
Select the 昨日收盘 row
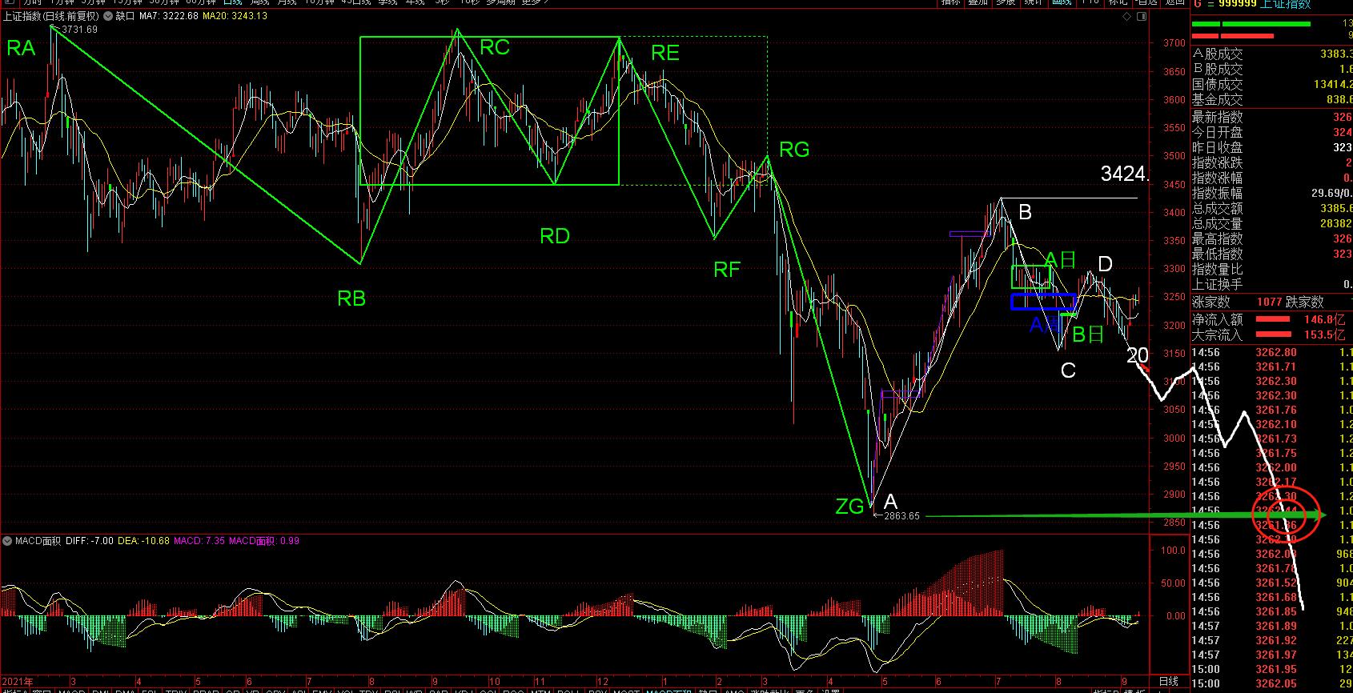[1272, 147]
